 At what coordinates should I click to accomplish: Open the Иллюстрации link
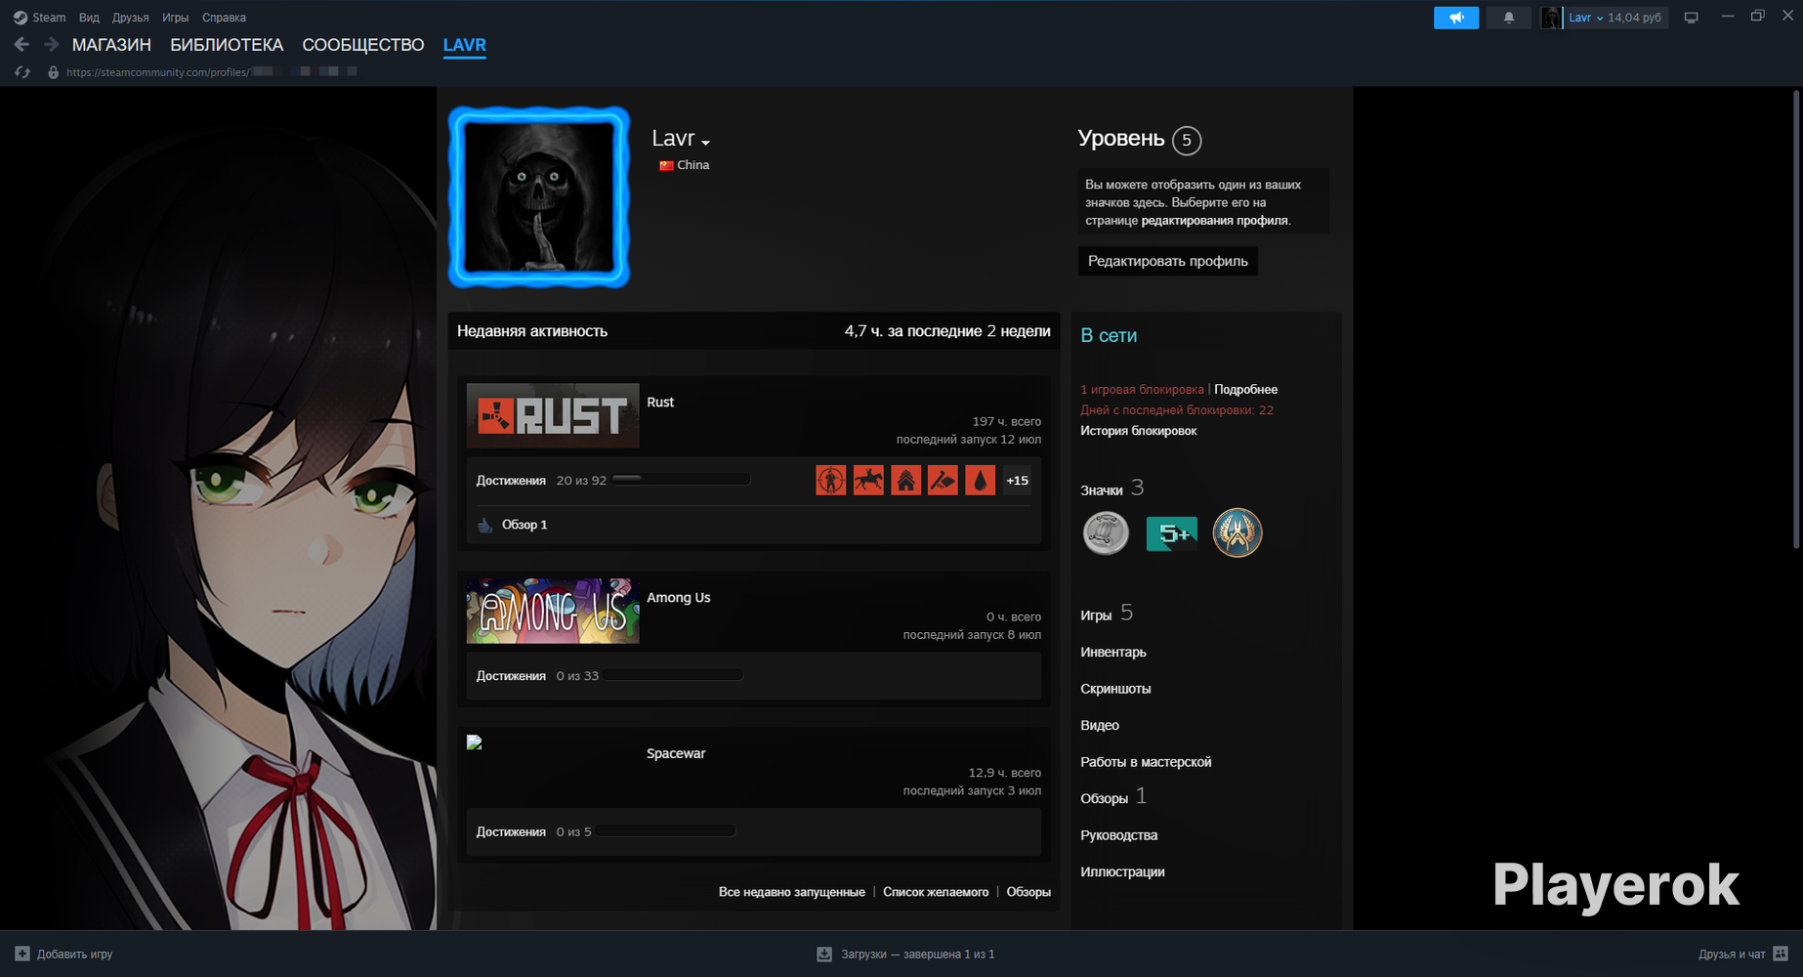click(x=1122, y=871)
